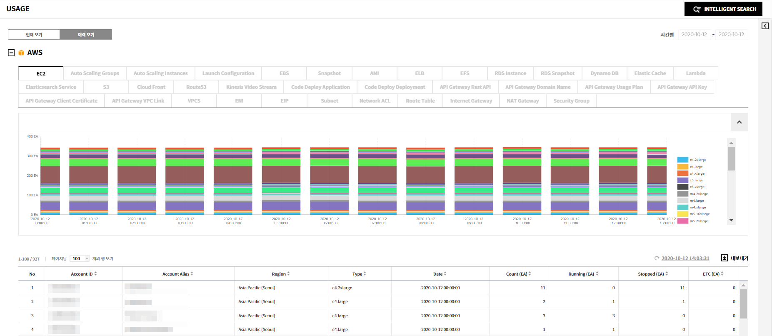The image size is (772, 336).
Task: Click the refresh icon beside the timestamp
Action: (x=657, y=258)
